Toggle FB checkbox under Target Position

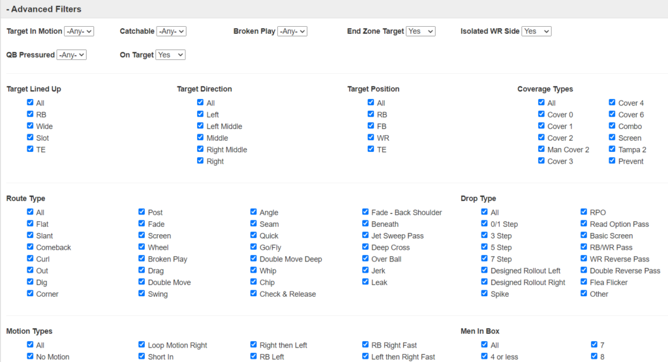click(x=371, y=126)
